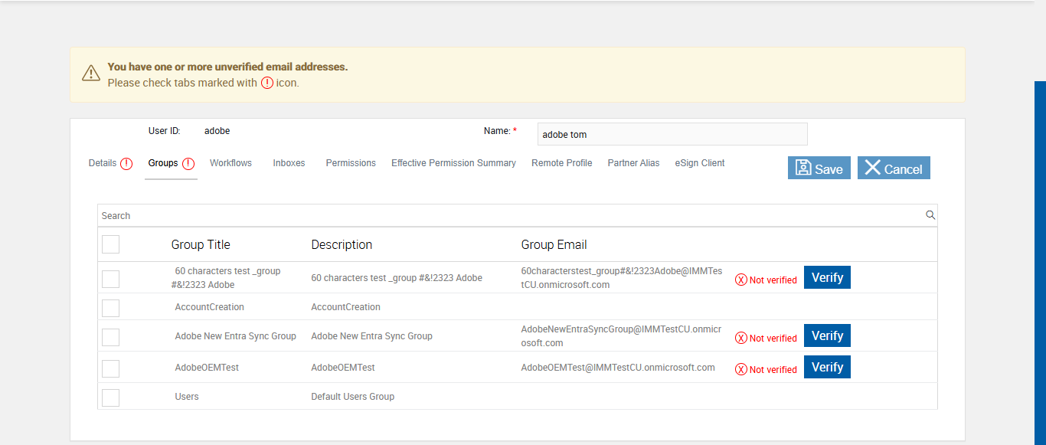Click Not verified icon for 60 characters group
This screenshot has width=1046, height=445.
point(740,280)
